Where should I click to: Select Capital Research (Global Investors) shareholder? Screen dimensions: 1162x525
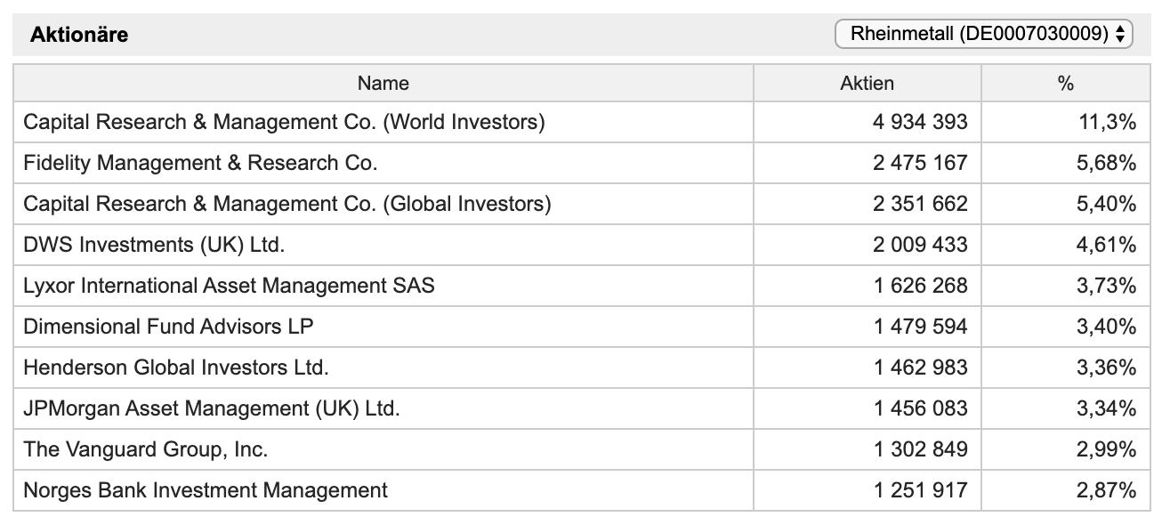[286, 204]
